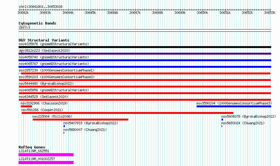Click the nsv6344529 (Sedlazeck2020) label
280x166 pixels.
tap(43, 97)
